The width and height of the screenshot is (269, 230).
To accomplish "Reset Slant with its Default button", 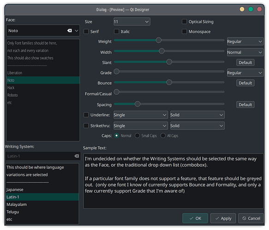I will click(x=245, y=63).
